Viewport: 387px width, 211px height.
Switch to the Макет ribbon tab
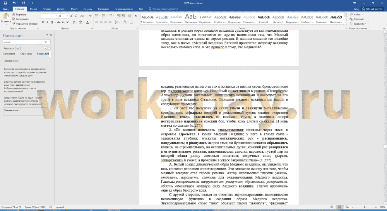[x=74, y=9]
